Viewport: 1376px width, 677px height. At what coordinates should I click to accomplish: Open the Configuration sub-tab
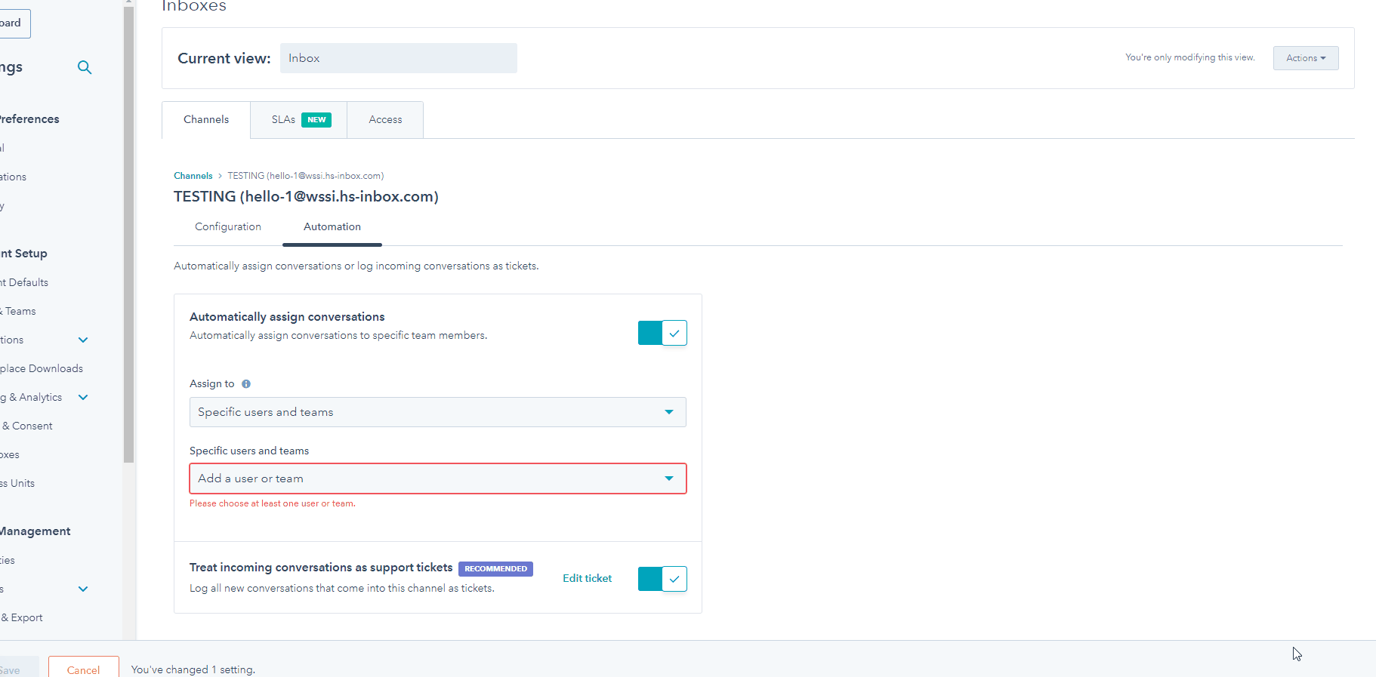pos(228,226)
